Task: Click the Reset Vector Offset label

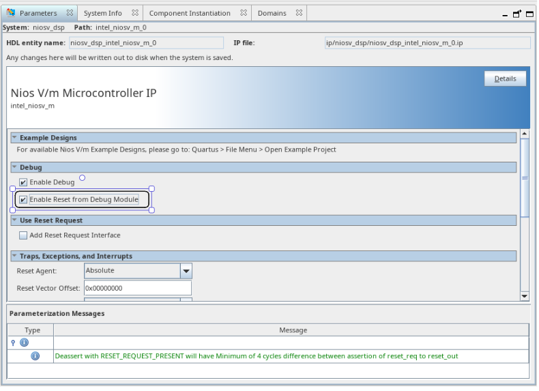Action: point(48,289)
